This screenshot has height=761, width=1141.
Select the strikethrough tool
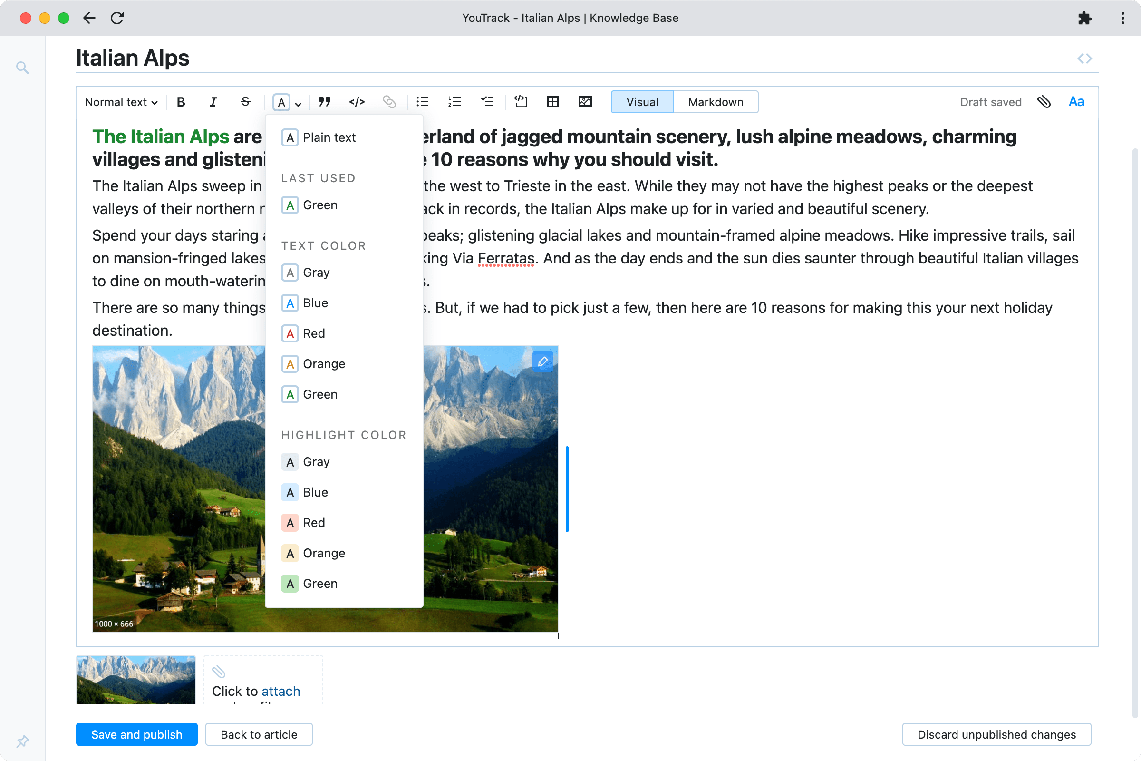245,102
